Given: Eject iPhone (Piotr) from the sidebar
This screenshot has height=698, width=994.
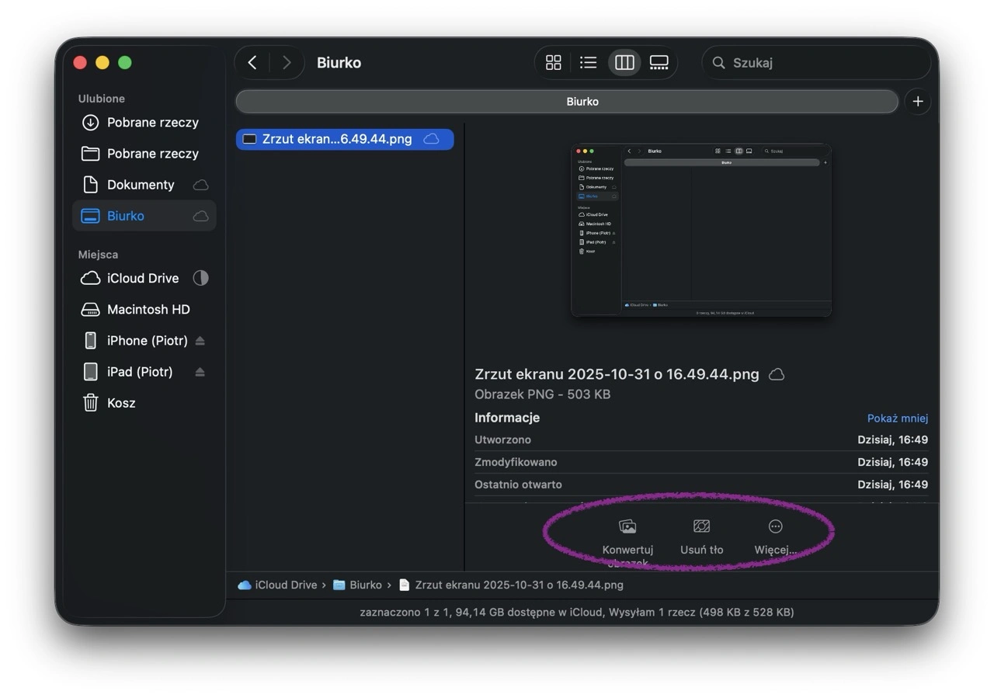Looking at the screenshot, I should (200, 340).
